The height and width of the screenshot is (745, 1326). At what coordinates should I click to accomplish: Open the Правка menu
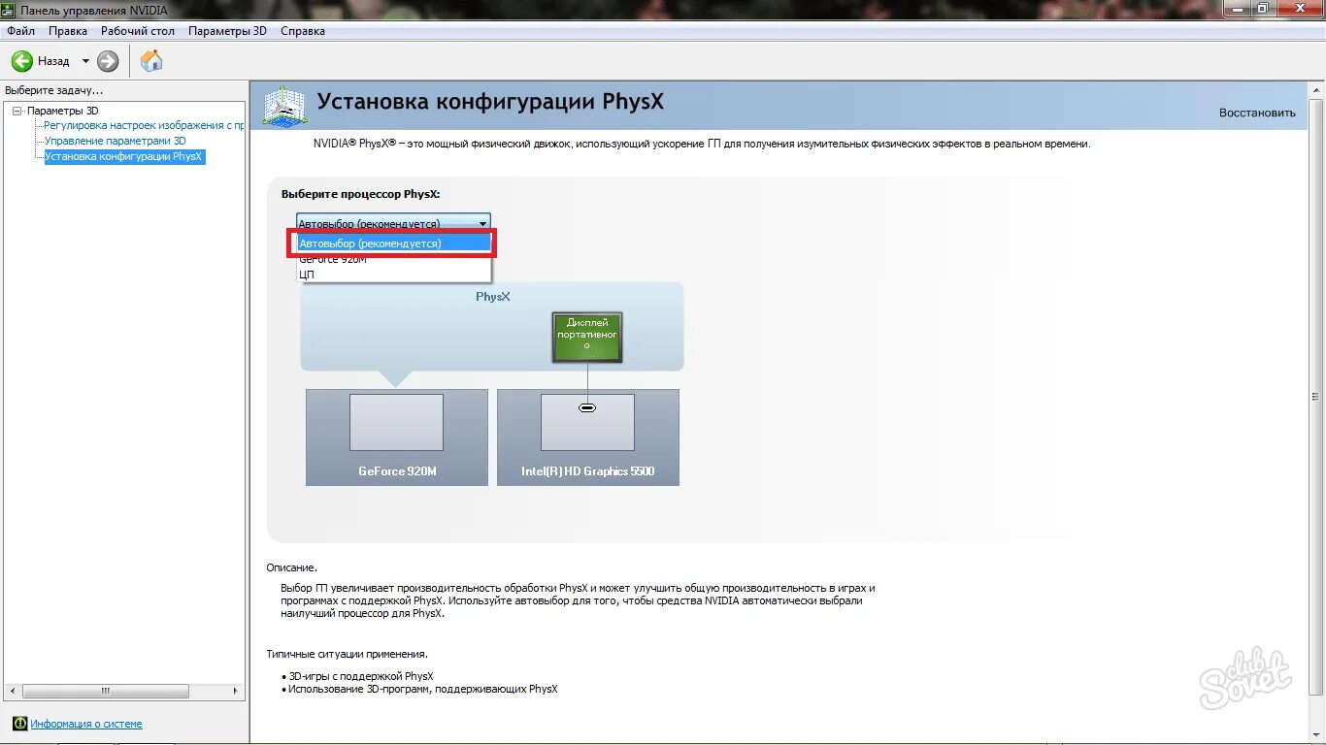pos(68,31)
